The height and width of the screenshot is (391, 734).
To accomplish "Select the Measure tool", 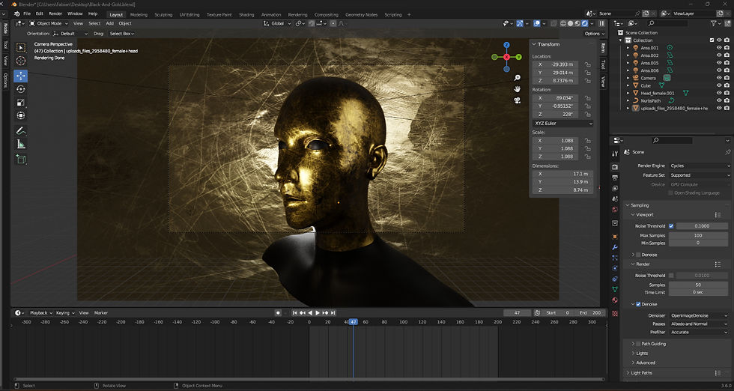I will click(21, 145).
